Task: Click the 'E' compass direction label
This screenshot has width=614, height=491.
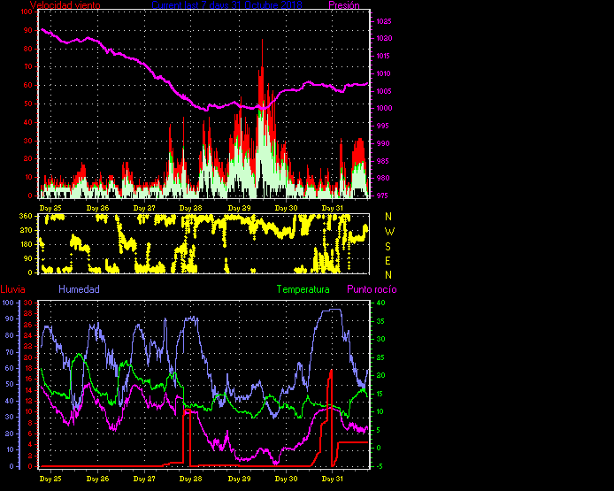Action: point(388,261)
